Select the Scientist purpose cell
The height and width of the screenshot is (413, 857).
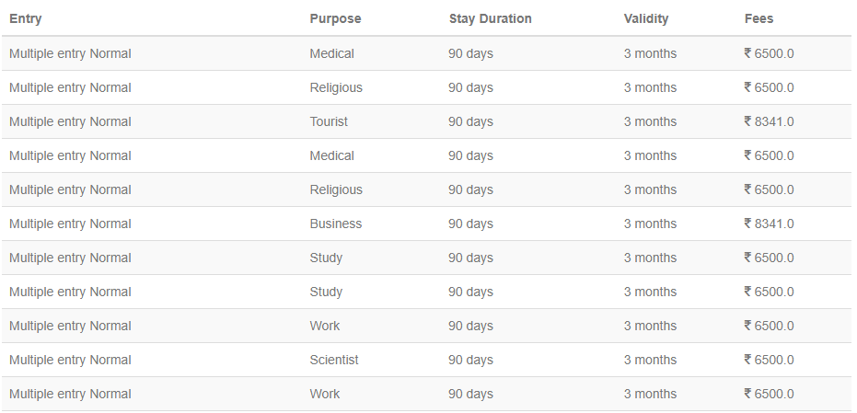[x=334, y=360]
